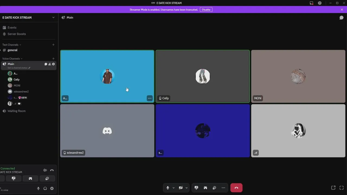Mute microphone in bottom call toolbar
This screenshot has width=347, height=195.
click(x=168, y=188)
